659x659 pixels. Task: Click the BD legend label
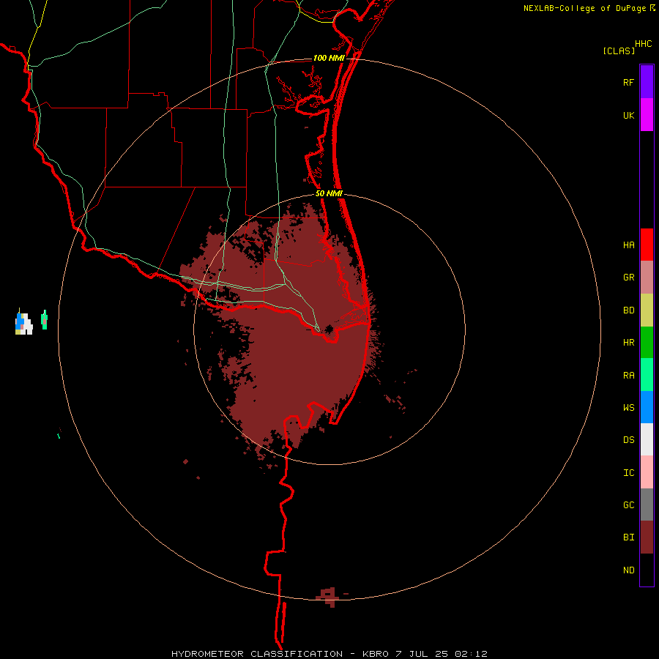628,310
